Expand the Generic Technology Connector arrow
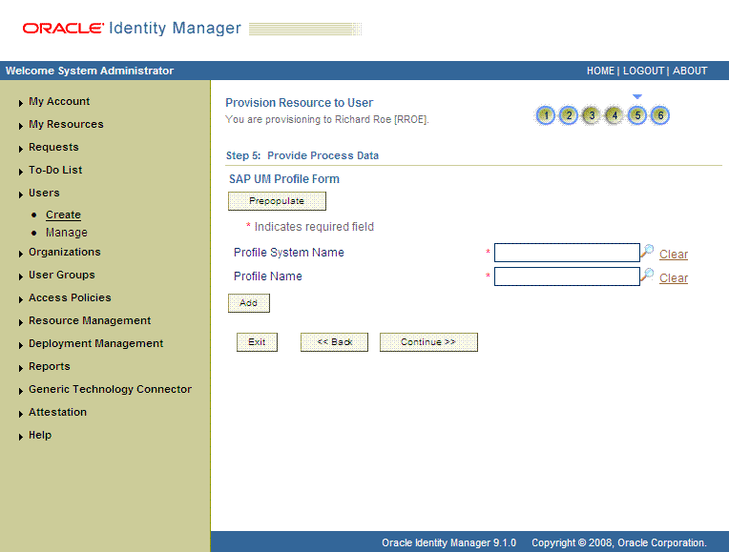This screenshot has height=552, width=729. click(20, 391)
